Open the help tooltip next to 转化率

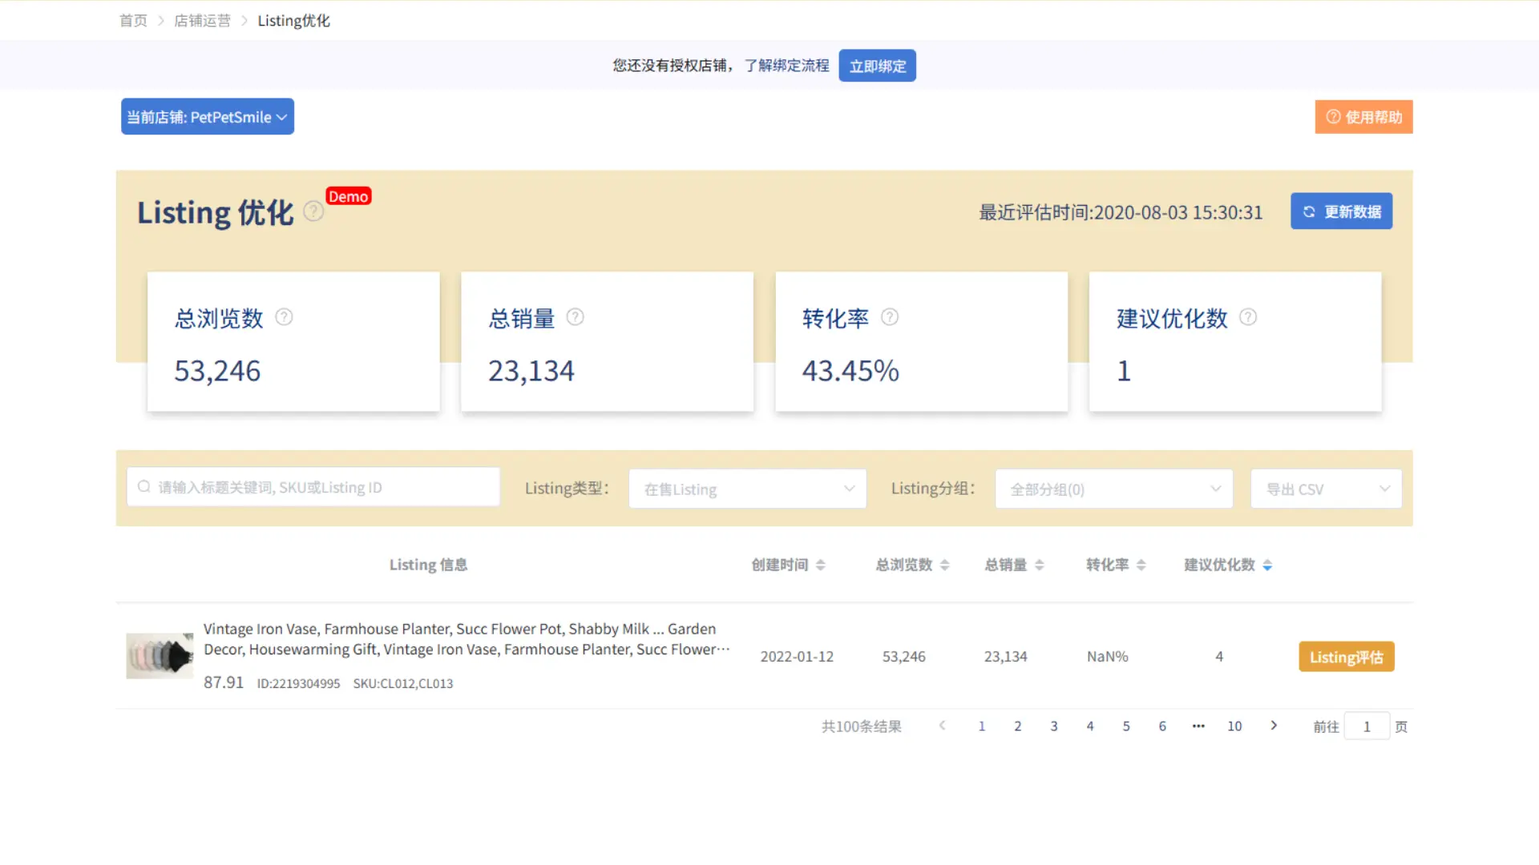(x=890, y=317)
